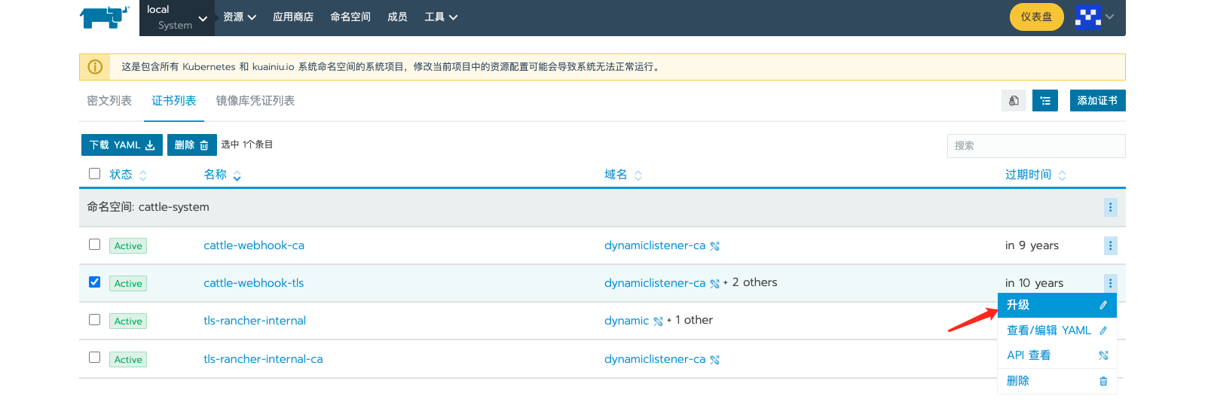Screen dimensions: 1208x402
Task: Select the cattle-webhook-ca row checkbox
Action: (x=94, y=245)
